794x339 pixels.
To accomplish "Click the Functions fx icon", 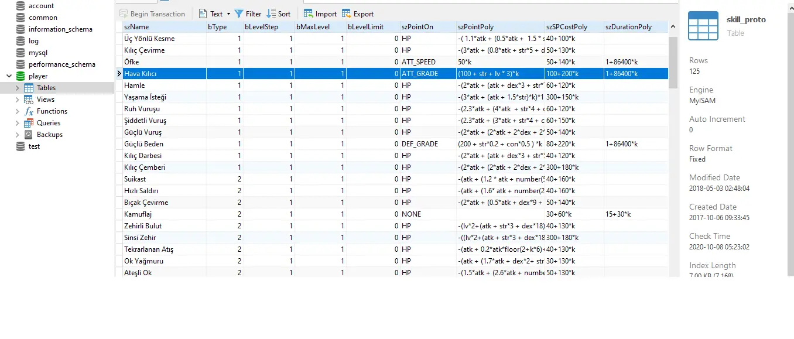I will [x=29, y=111].
